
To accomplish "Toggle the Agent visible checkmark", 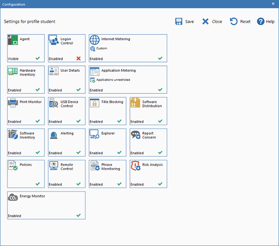I will [x=38, y=58].
